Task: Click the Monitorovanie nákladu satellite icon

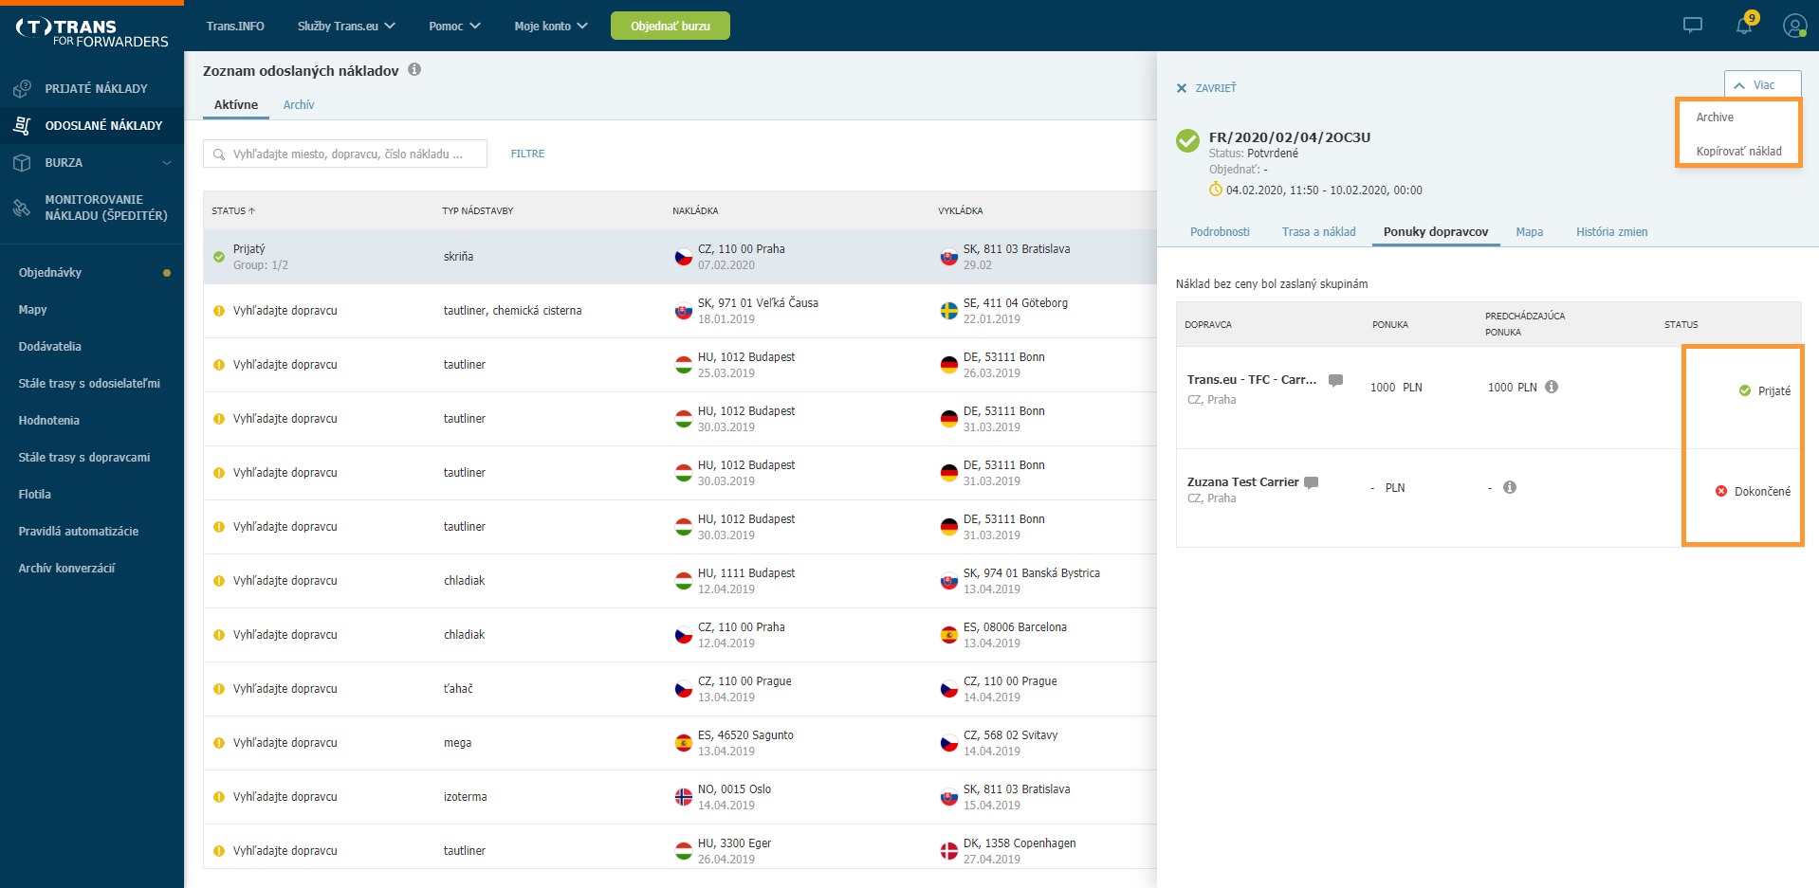Action: pos(22,208)
